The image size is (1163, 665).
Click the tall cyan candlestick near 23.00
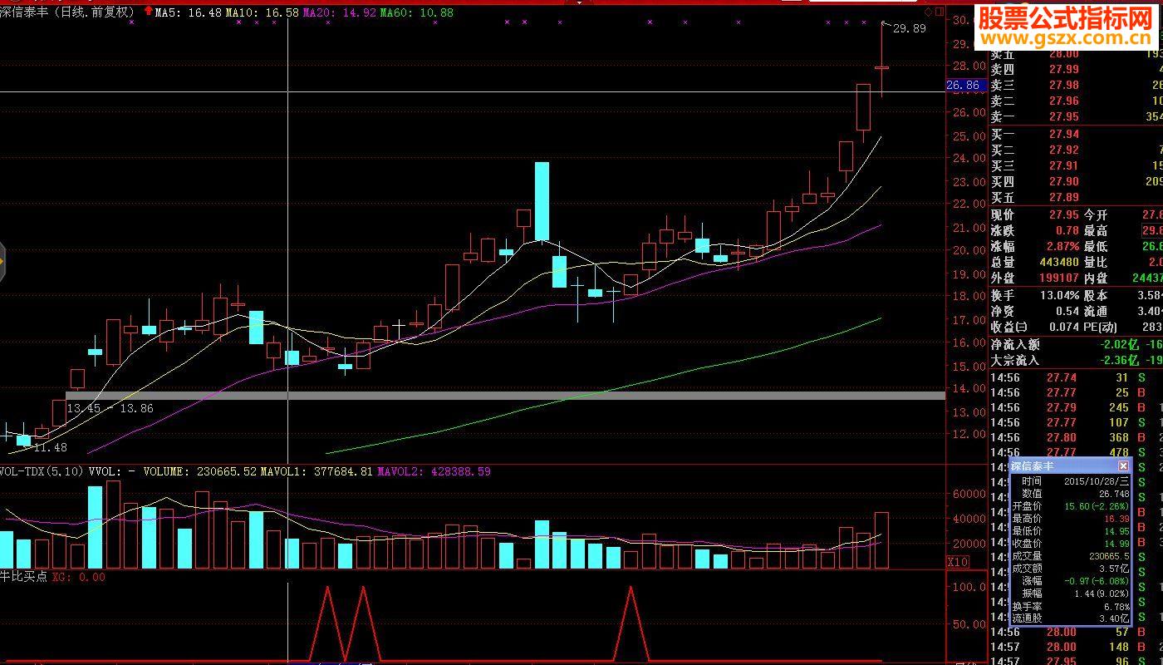pyautogui.click(x=542, y=201)
